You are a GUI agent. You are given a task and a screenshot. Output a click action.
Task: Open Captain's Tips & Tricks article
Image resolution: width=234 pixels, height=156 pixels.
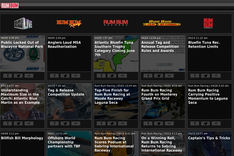[209, 138]
